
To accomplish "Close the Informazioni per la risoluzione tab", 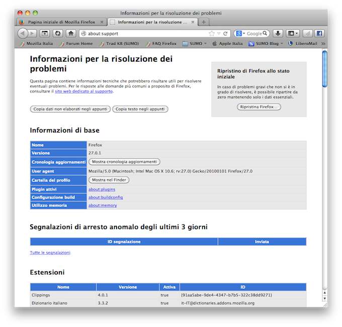I will (x=193, y=22).
